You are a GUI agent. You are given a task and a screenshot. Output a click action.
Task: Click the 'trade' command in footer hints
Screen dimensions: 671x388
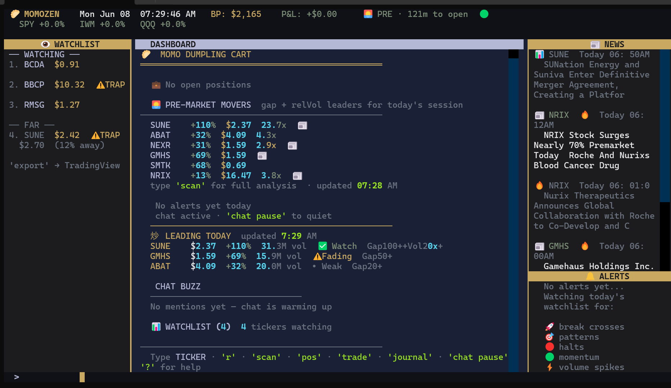tap(355, 357)
